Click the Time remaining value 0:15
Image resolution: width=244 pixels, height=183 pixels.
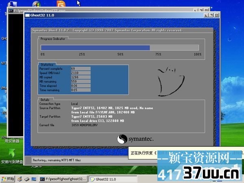tap(81, 90)
